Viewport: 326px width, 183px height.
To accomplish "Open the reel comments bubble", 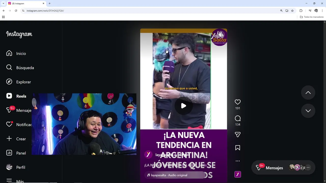I will 238,118.
